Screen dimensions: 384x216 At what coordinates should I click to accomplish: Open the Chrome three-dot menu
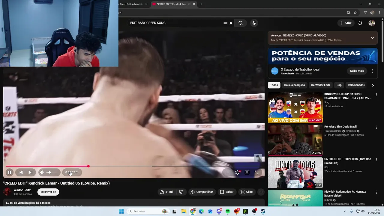point(379,13)
